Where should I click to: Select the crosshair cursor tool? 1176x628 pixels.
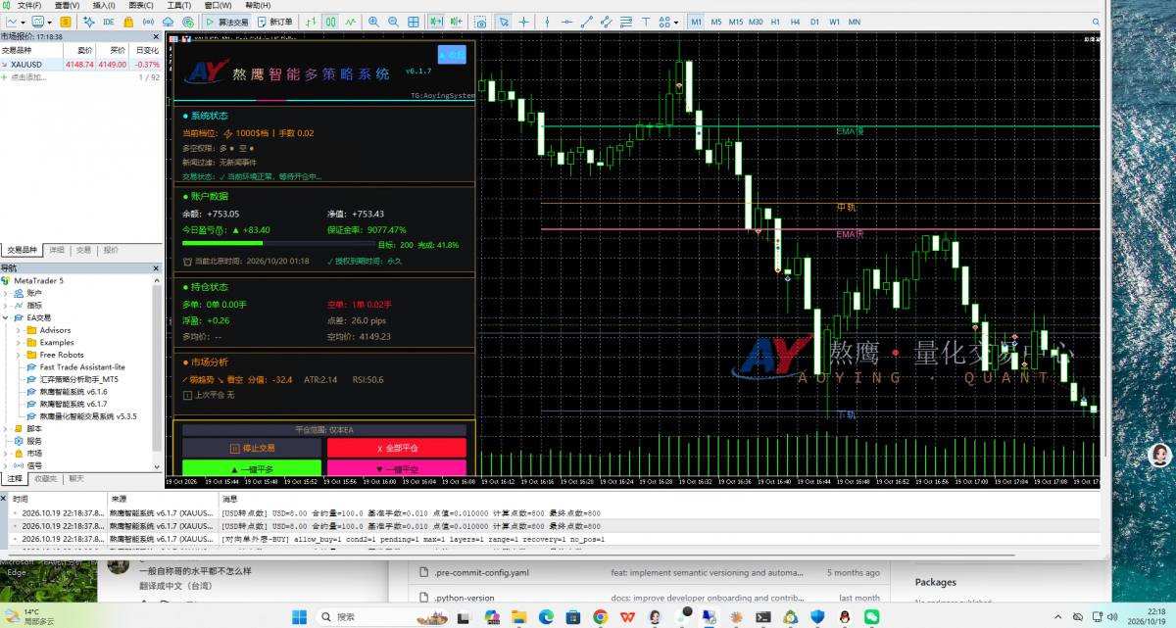523,22
